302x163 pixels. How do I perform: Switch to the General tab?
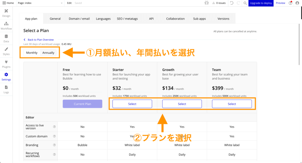pyautogui.click(x=55, y=19)
